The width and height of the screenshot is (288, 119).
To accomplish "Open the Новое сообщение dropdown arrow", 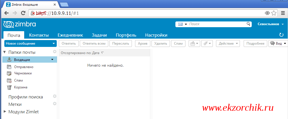I will [54, 43].
